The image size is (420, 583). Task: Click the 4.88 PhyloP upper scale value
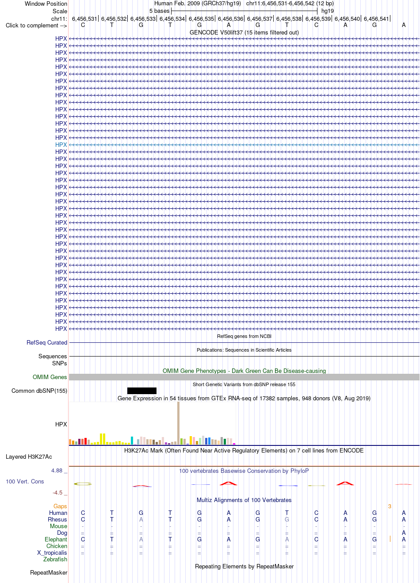[57, 470]
